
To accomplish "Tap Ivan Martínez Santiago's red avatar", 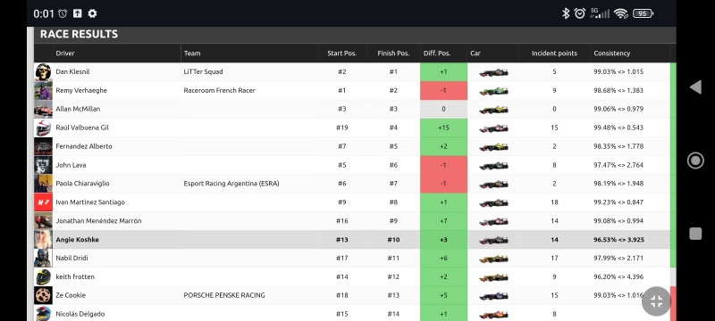I will click(43, 202).
